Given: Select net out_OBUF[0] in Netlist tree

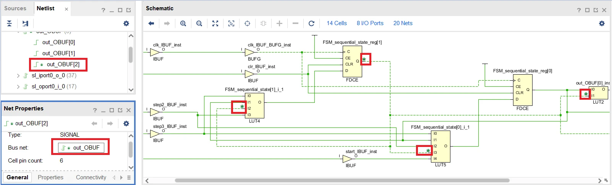Looking at the screenshot, I should click(x=58, y=42).
